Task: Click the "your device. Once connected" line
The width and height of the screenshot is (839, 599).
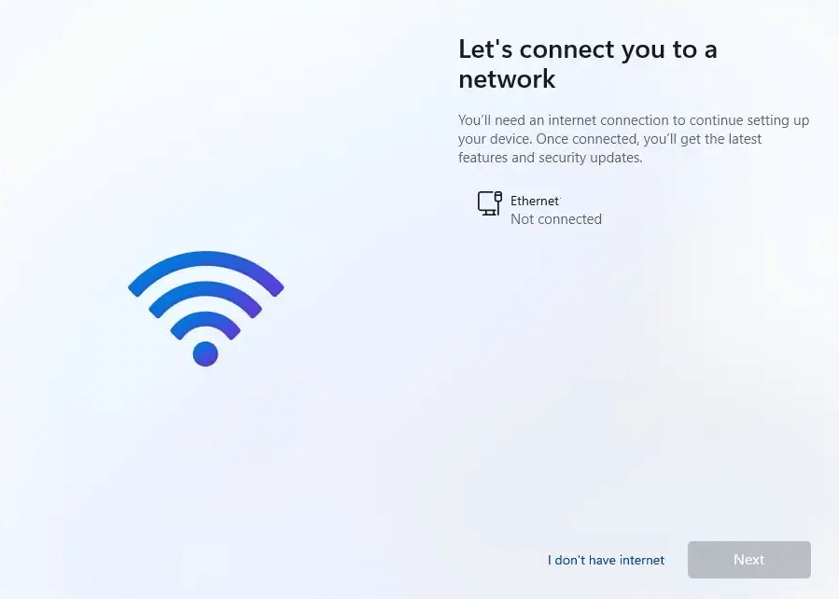Action: pyautogui.click(x=609, y=139)
